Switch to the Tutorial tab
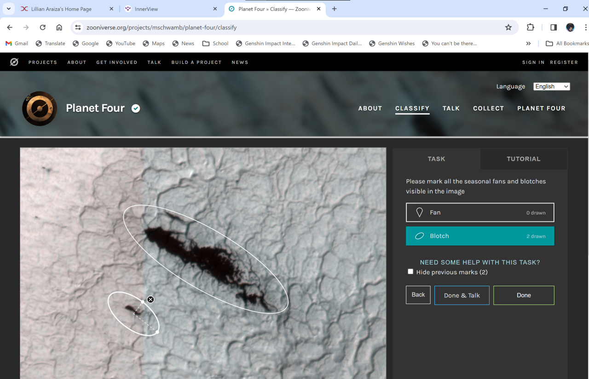This screenshot has width=589, height=379. (x=524, y=159)
